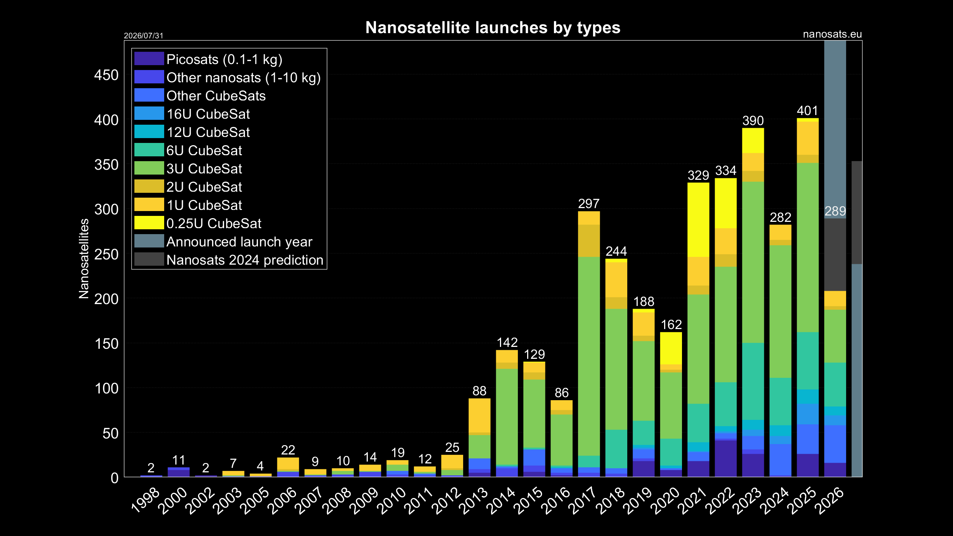Select legend text 'Announced launch year'

click(x=239, y=242)
